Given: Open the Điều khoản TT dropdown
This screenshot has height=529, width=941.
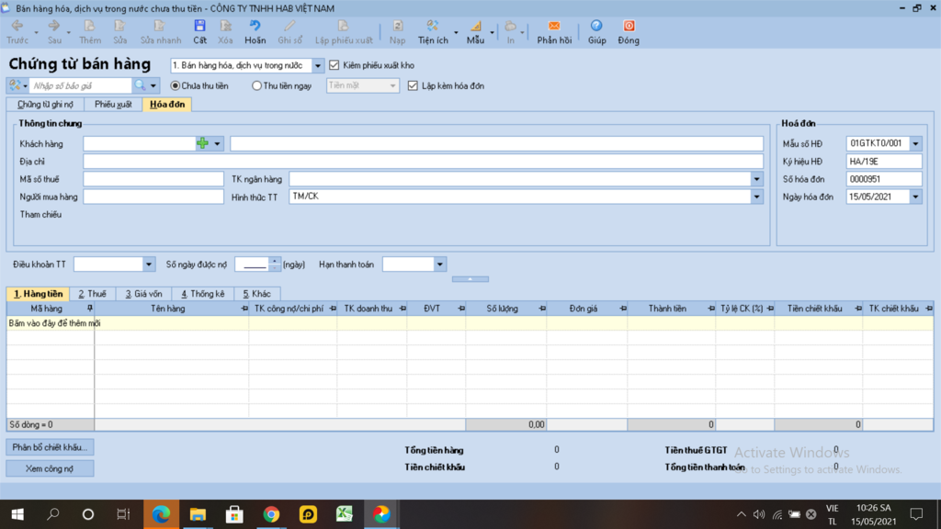Looking at the screenshot, I should click(149, 264).
